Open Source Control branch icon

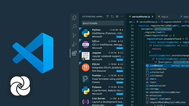[74, 35]
